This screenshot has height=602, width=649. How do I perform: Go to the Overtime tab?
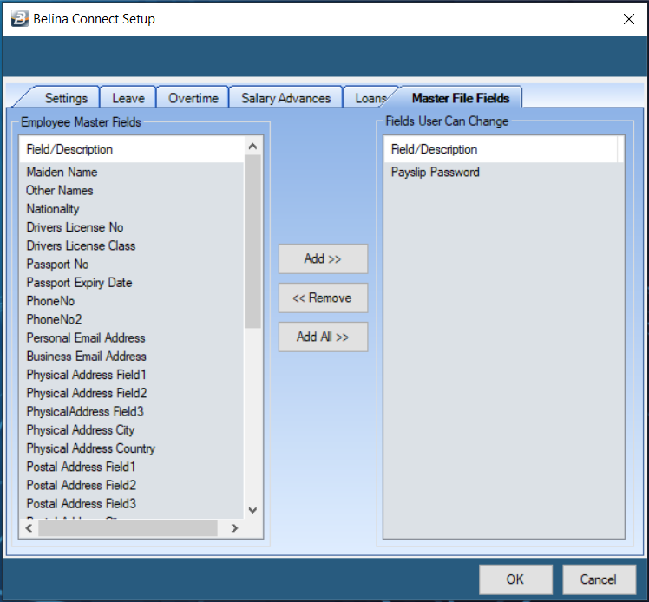click(x=193, y=98)
